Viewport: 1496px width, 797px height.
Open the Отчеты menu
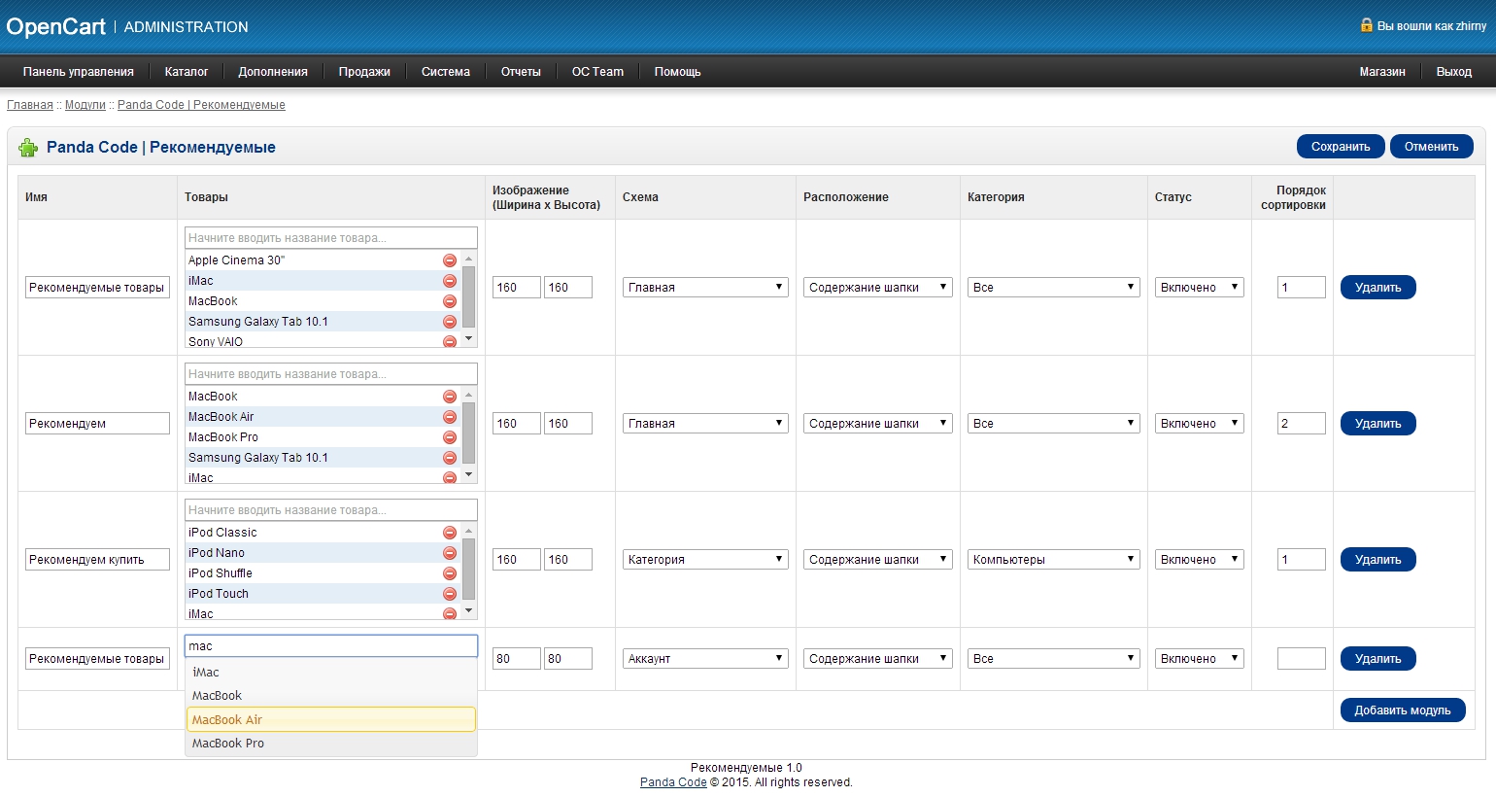(521, 72)
